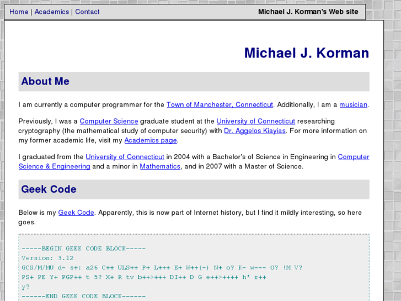Visit the Mathematics link
Screen dimensions: 401x301
click(160, 166)
